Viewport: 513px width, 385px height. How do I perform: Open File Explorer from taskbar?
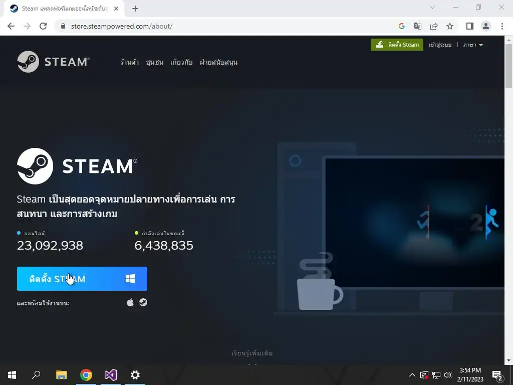coord(62,375)
